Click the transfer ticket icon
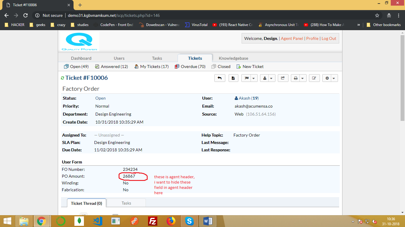 (x=283, y=78)
